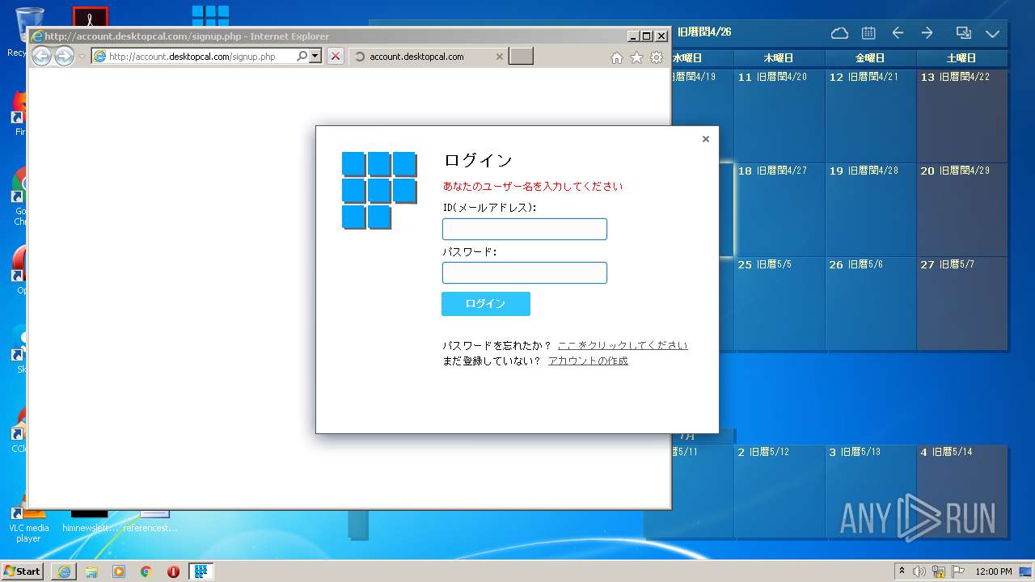Open the アカウントの作成 link
Image resolution: width=1035 pixels, height=582 pixels.
point(588,361)
